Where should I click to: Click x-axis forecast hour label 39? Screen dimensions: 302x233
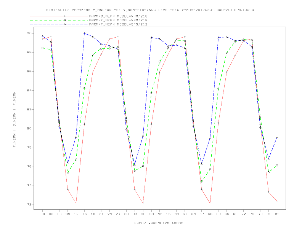coord(151,214)
